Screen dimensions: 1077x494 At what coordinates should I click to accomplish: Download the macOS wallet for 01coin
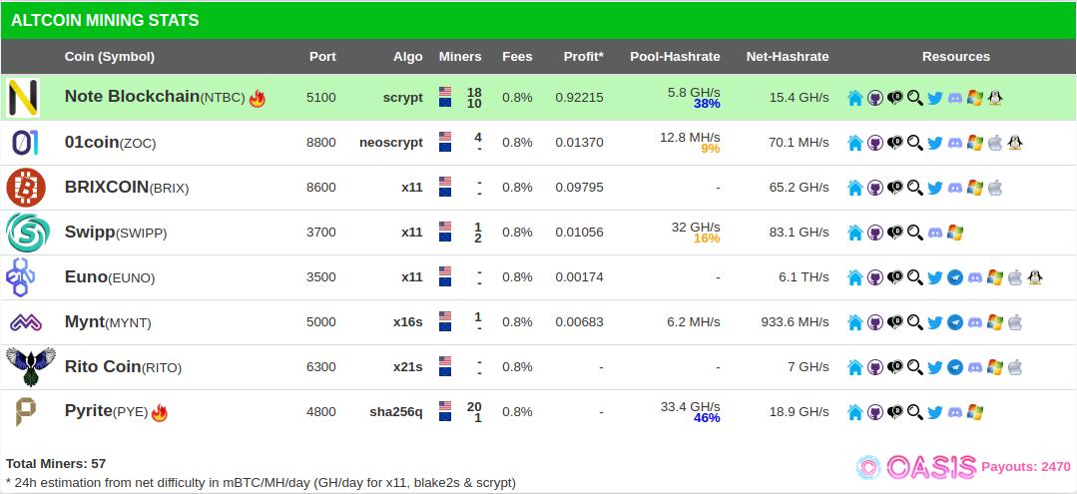(994, 143)
